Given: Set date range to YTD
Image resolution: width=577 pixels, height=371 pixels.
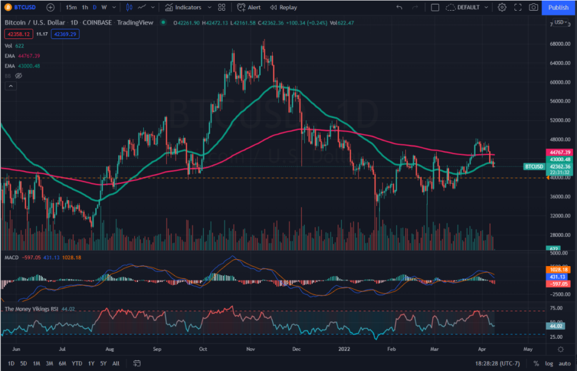Looking at the screenshot, I should (x=77, y=363).
